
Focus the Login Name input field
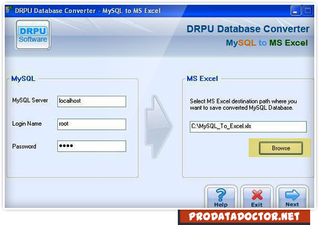[92, 124]
